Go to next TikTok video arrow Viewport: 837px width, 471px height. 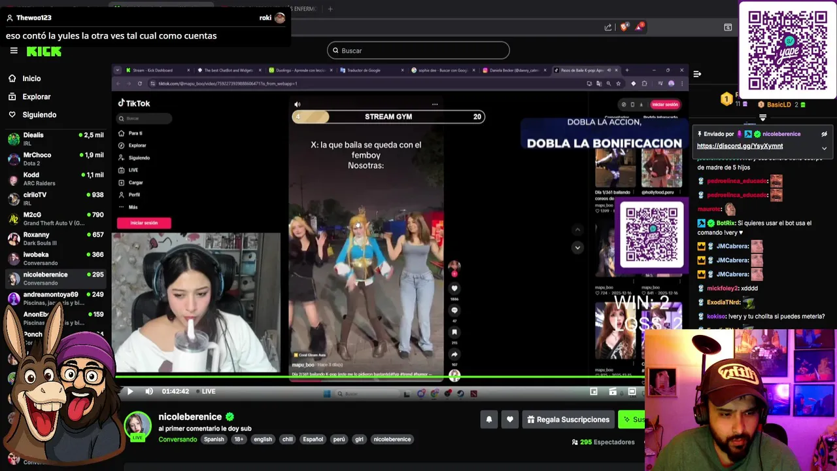(577, 247)
